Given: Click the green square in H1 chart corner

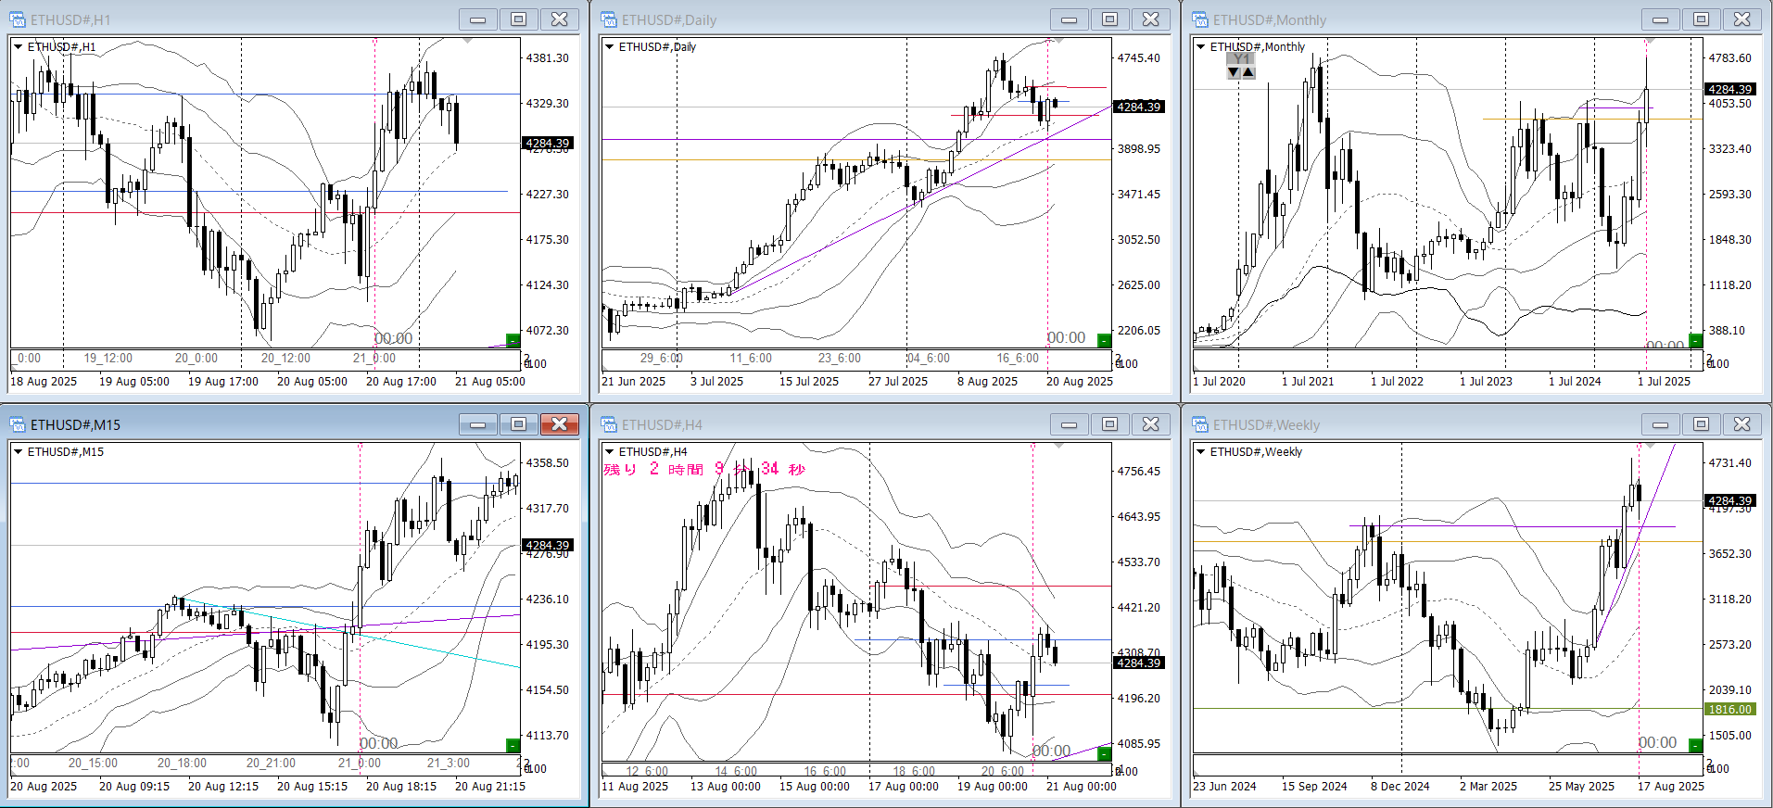Looking at the screenshot, I should pos(513,340).
